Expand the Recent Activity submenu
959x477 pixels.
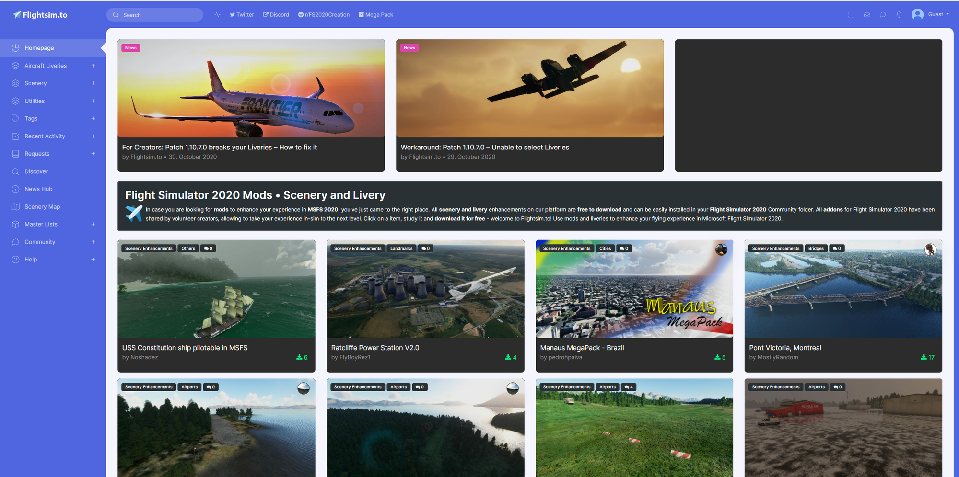click(x=93, y=136)
